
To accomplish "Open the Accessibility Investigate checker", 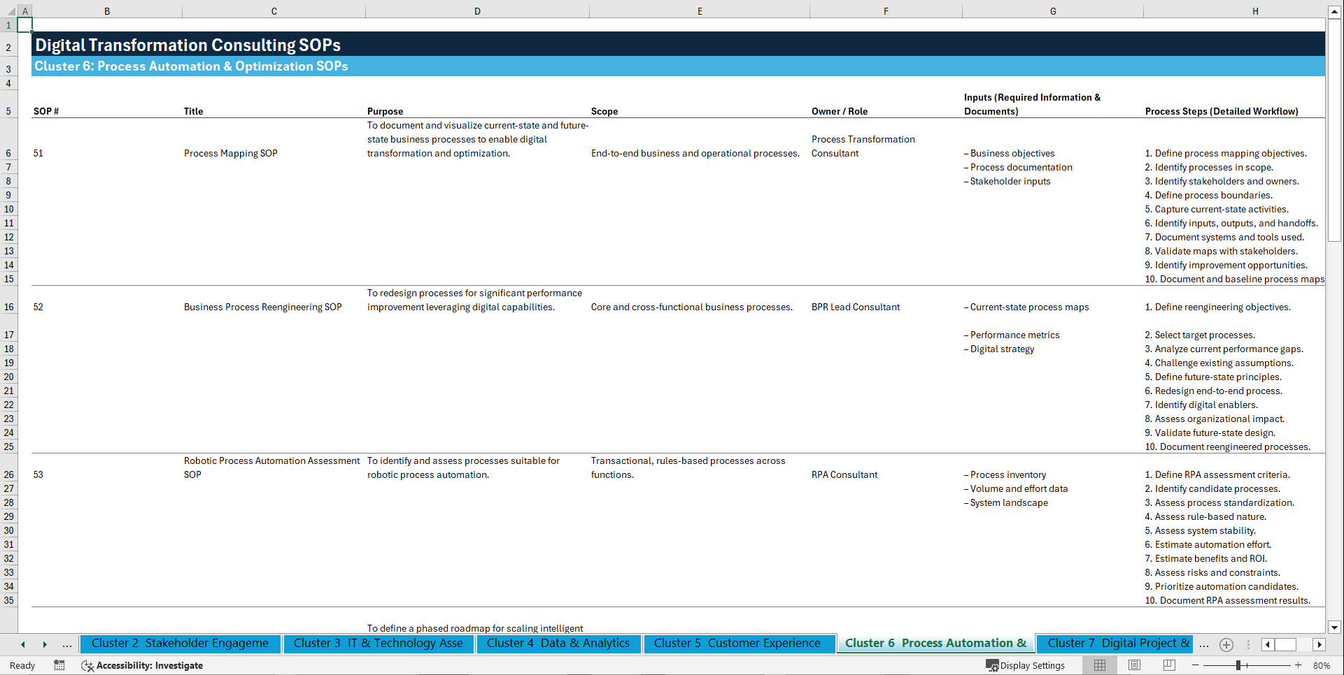I will click(x=143, y=666).
